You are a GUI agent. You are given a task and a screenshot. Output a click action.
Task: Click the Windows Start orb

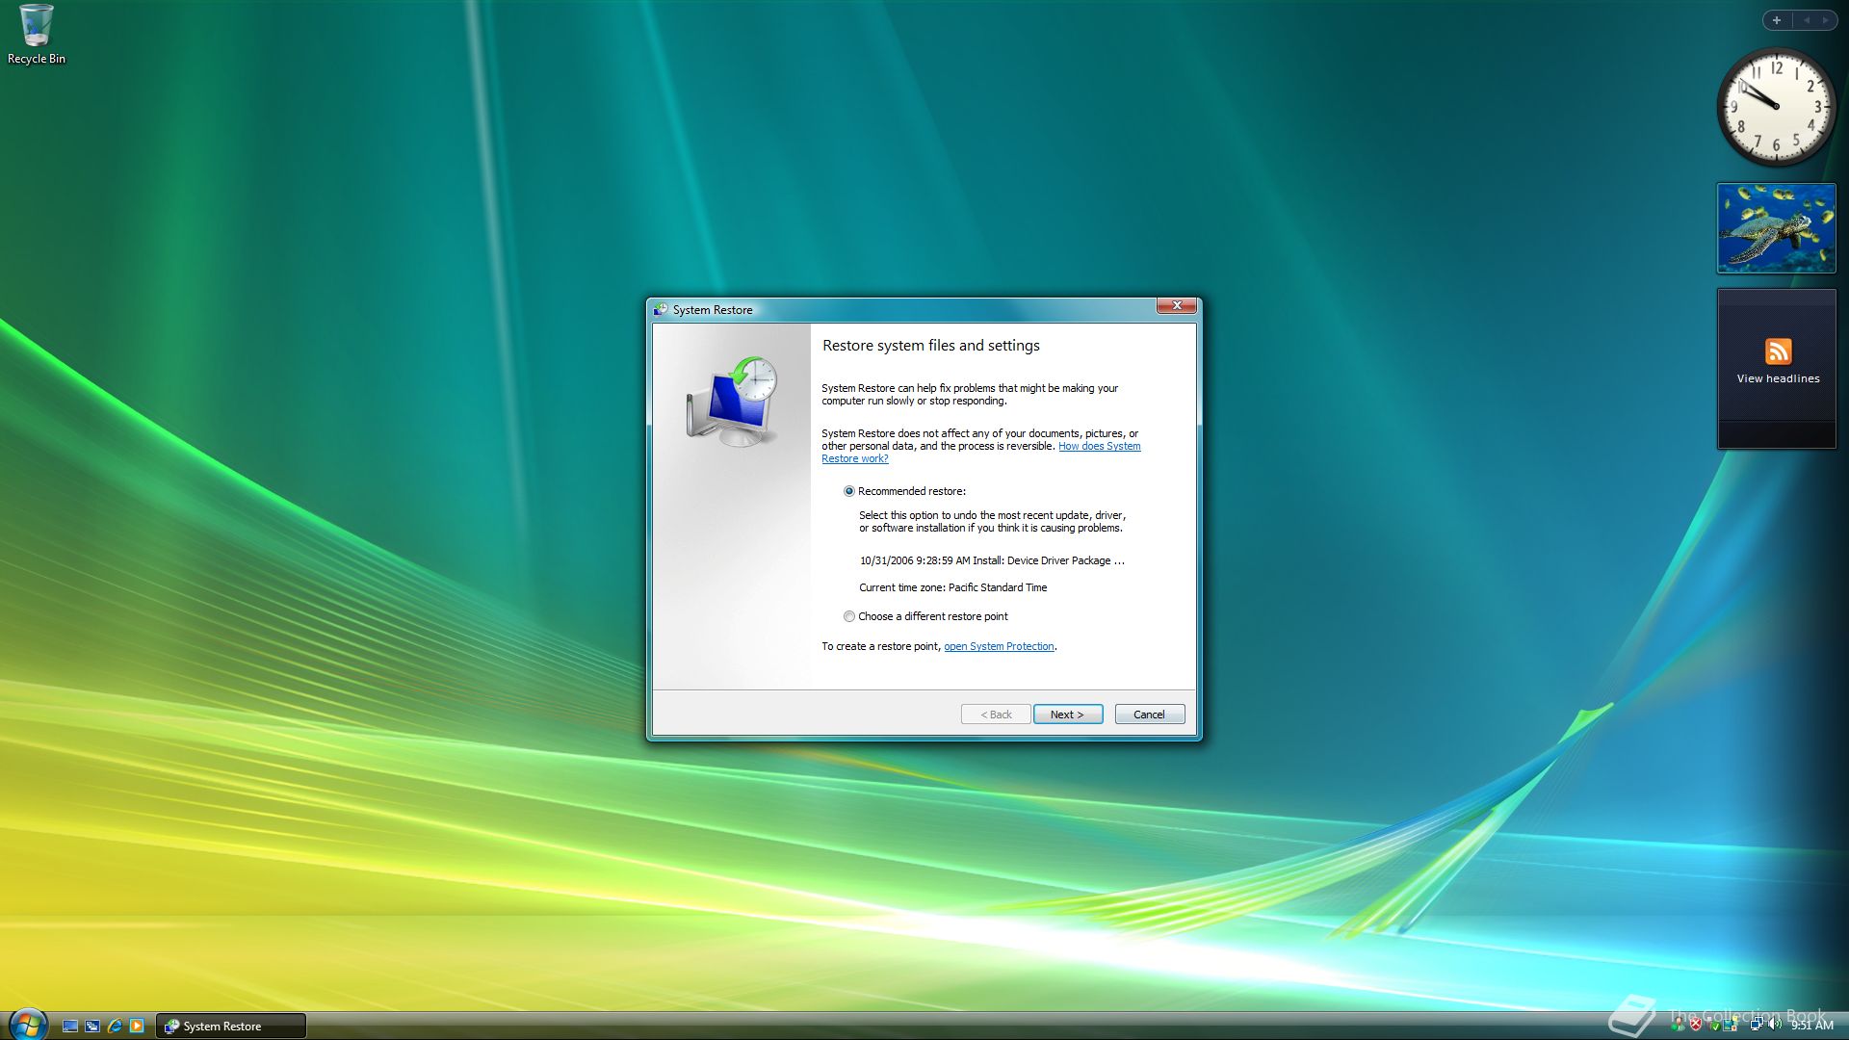tap(28, 1024)
